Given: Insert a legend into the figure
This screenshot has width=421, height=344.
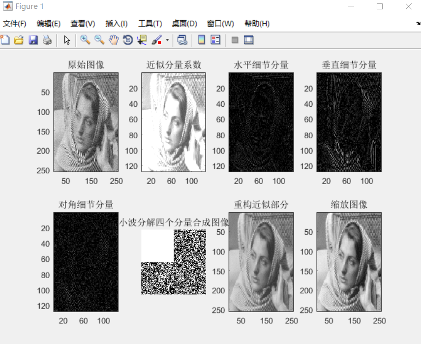Looking at the screenshot, I should 214,40.
